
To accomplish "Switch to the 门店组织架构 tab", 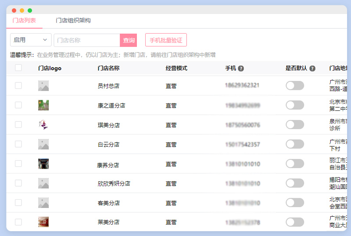I will [x=73, y=21].
